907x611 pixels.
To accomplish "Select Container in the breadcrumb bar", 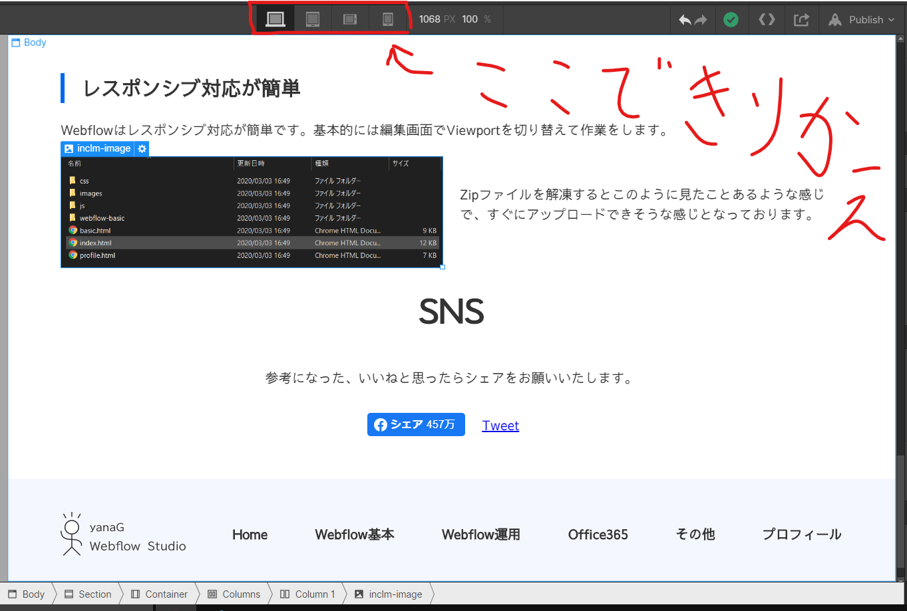I will pos(160,594).
